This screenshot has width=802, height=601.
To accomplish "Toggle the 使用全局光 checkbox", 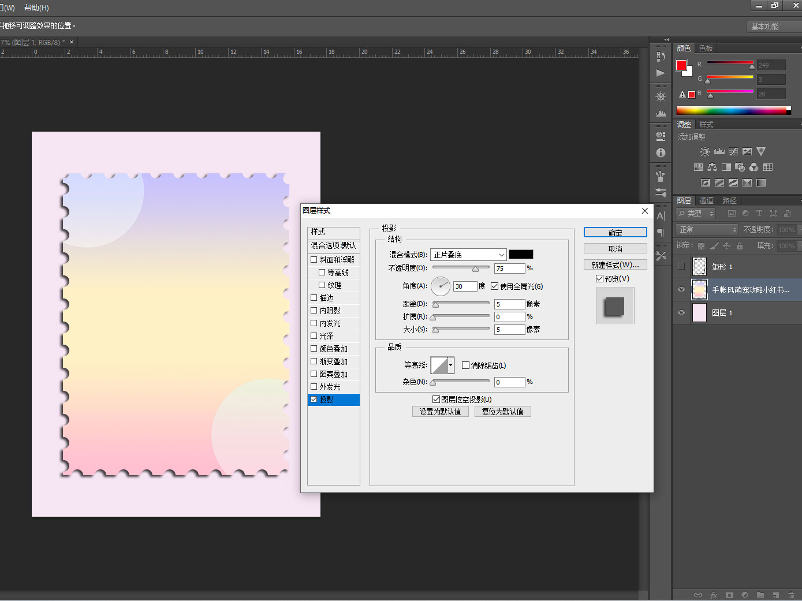I will [x=495, y=286].
